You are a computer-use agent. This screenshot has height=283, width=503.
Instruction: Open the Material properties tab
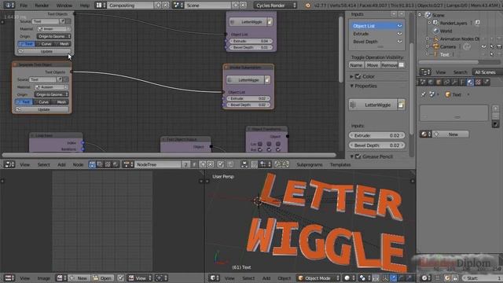point(470,82)
